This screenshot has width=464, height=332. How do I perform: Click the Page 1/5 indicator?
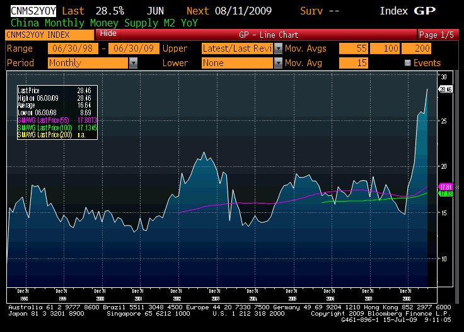pos(438,35)
